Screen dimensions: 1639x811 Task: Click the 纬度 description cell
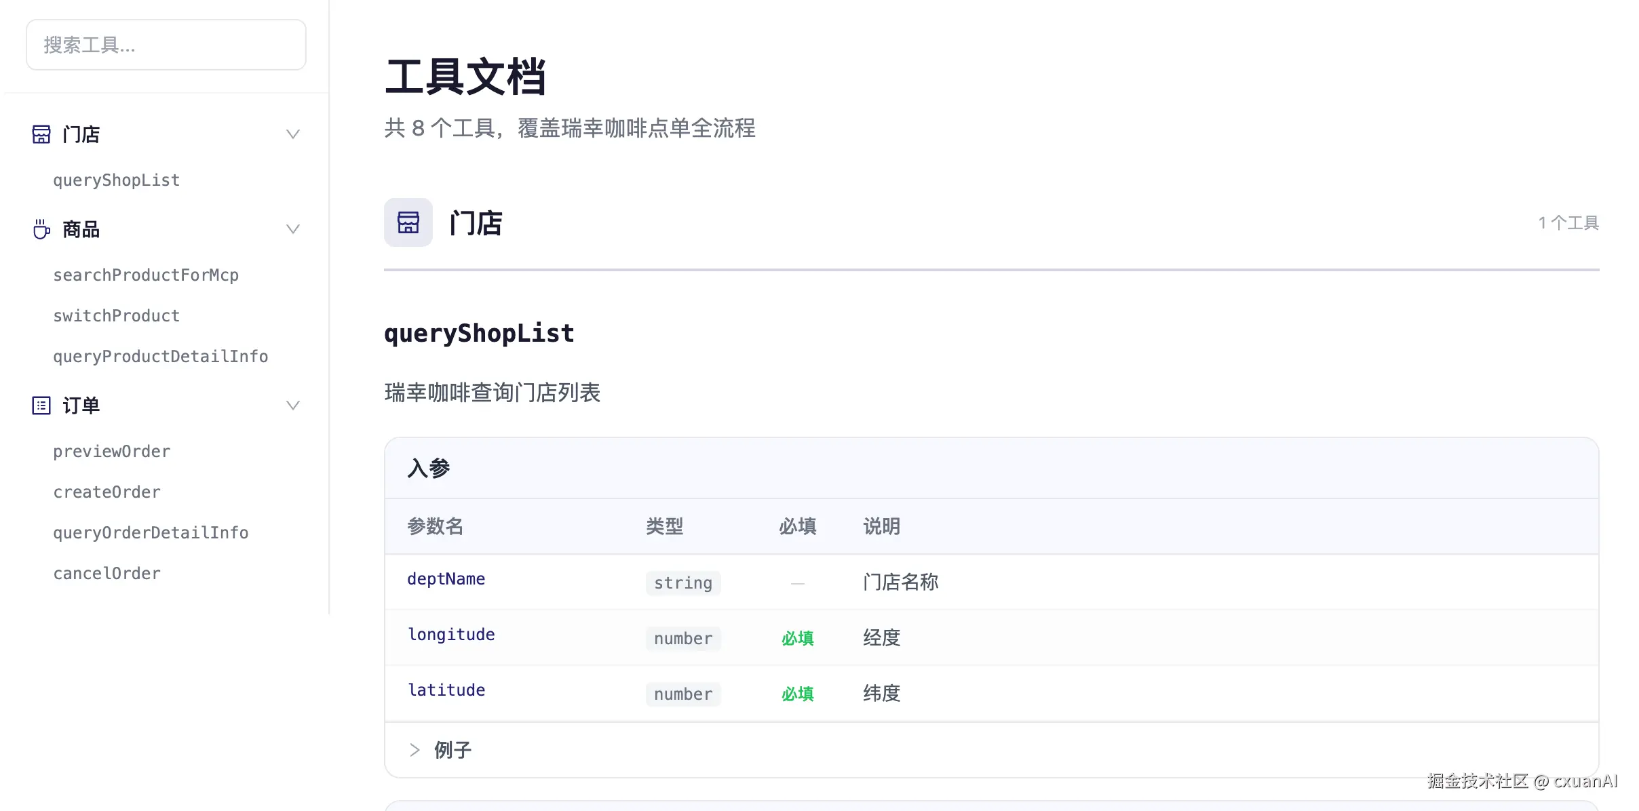[x=882, y=693]
